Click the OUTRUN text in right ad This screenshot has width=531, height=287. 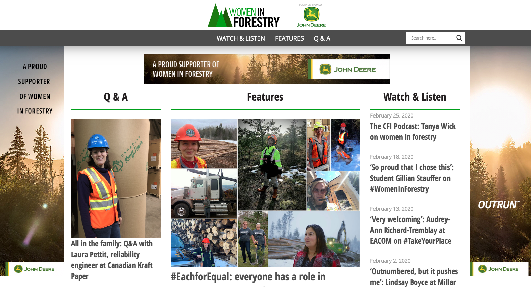tap(499, 205)
